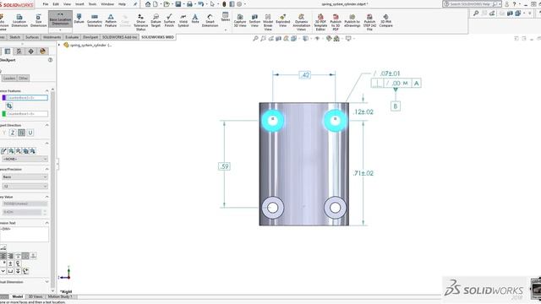Collapse the Support Direction section

tap(47, 125)
